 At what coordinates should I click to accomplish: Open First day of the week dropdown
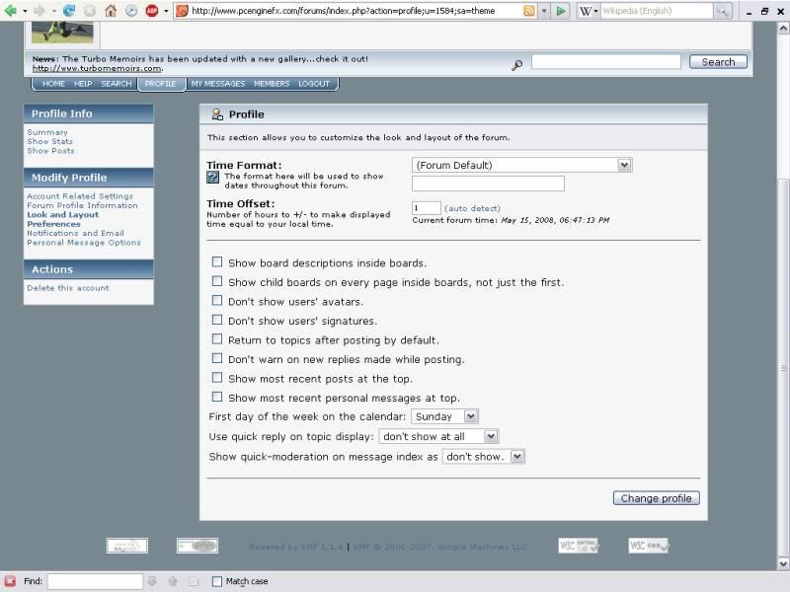[x=444, y=416]
